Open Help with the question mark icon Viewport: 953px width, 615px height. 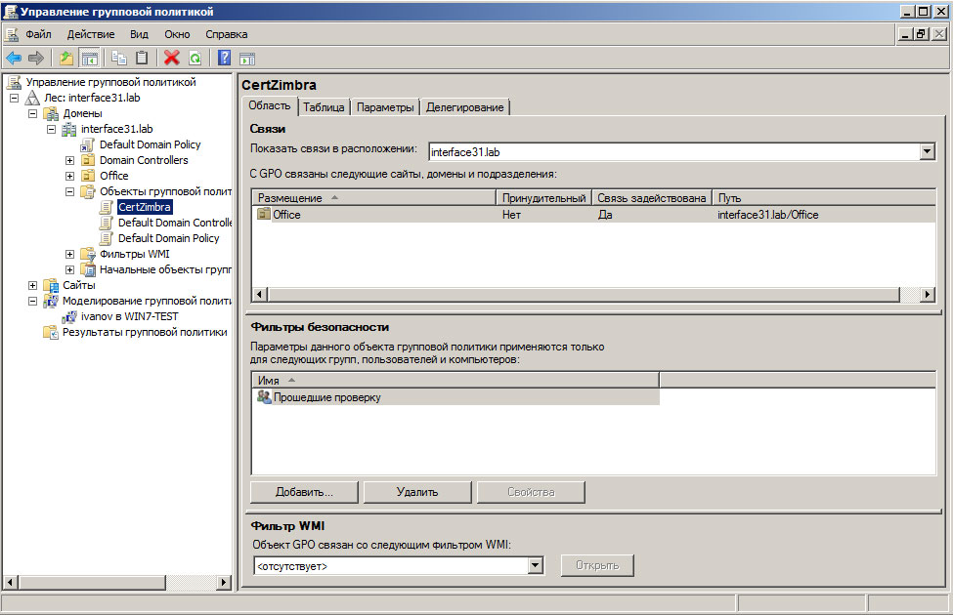224,59
